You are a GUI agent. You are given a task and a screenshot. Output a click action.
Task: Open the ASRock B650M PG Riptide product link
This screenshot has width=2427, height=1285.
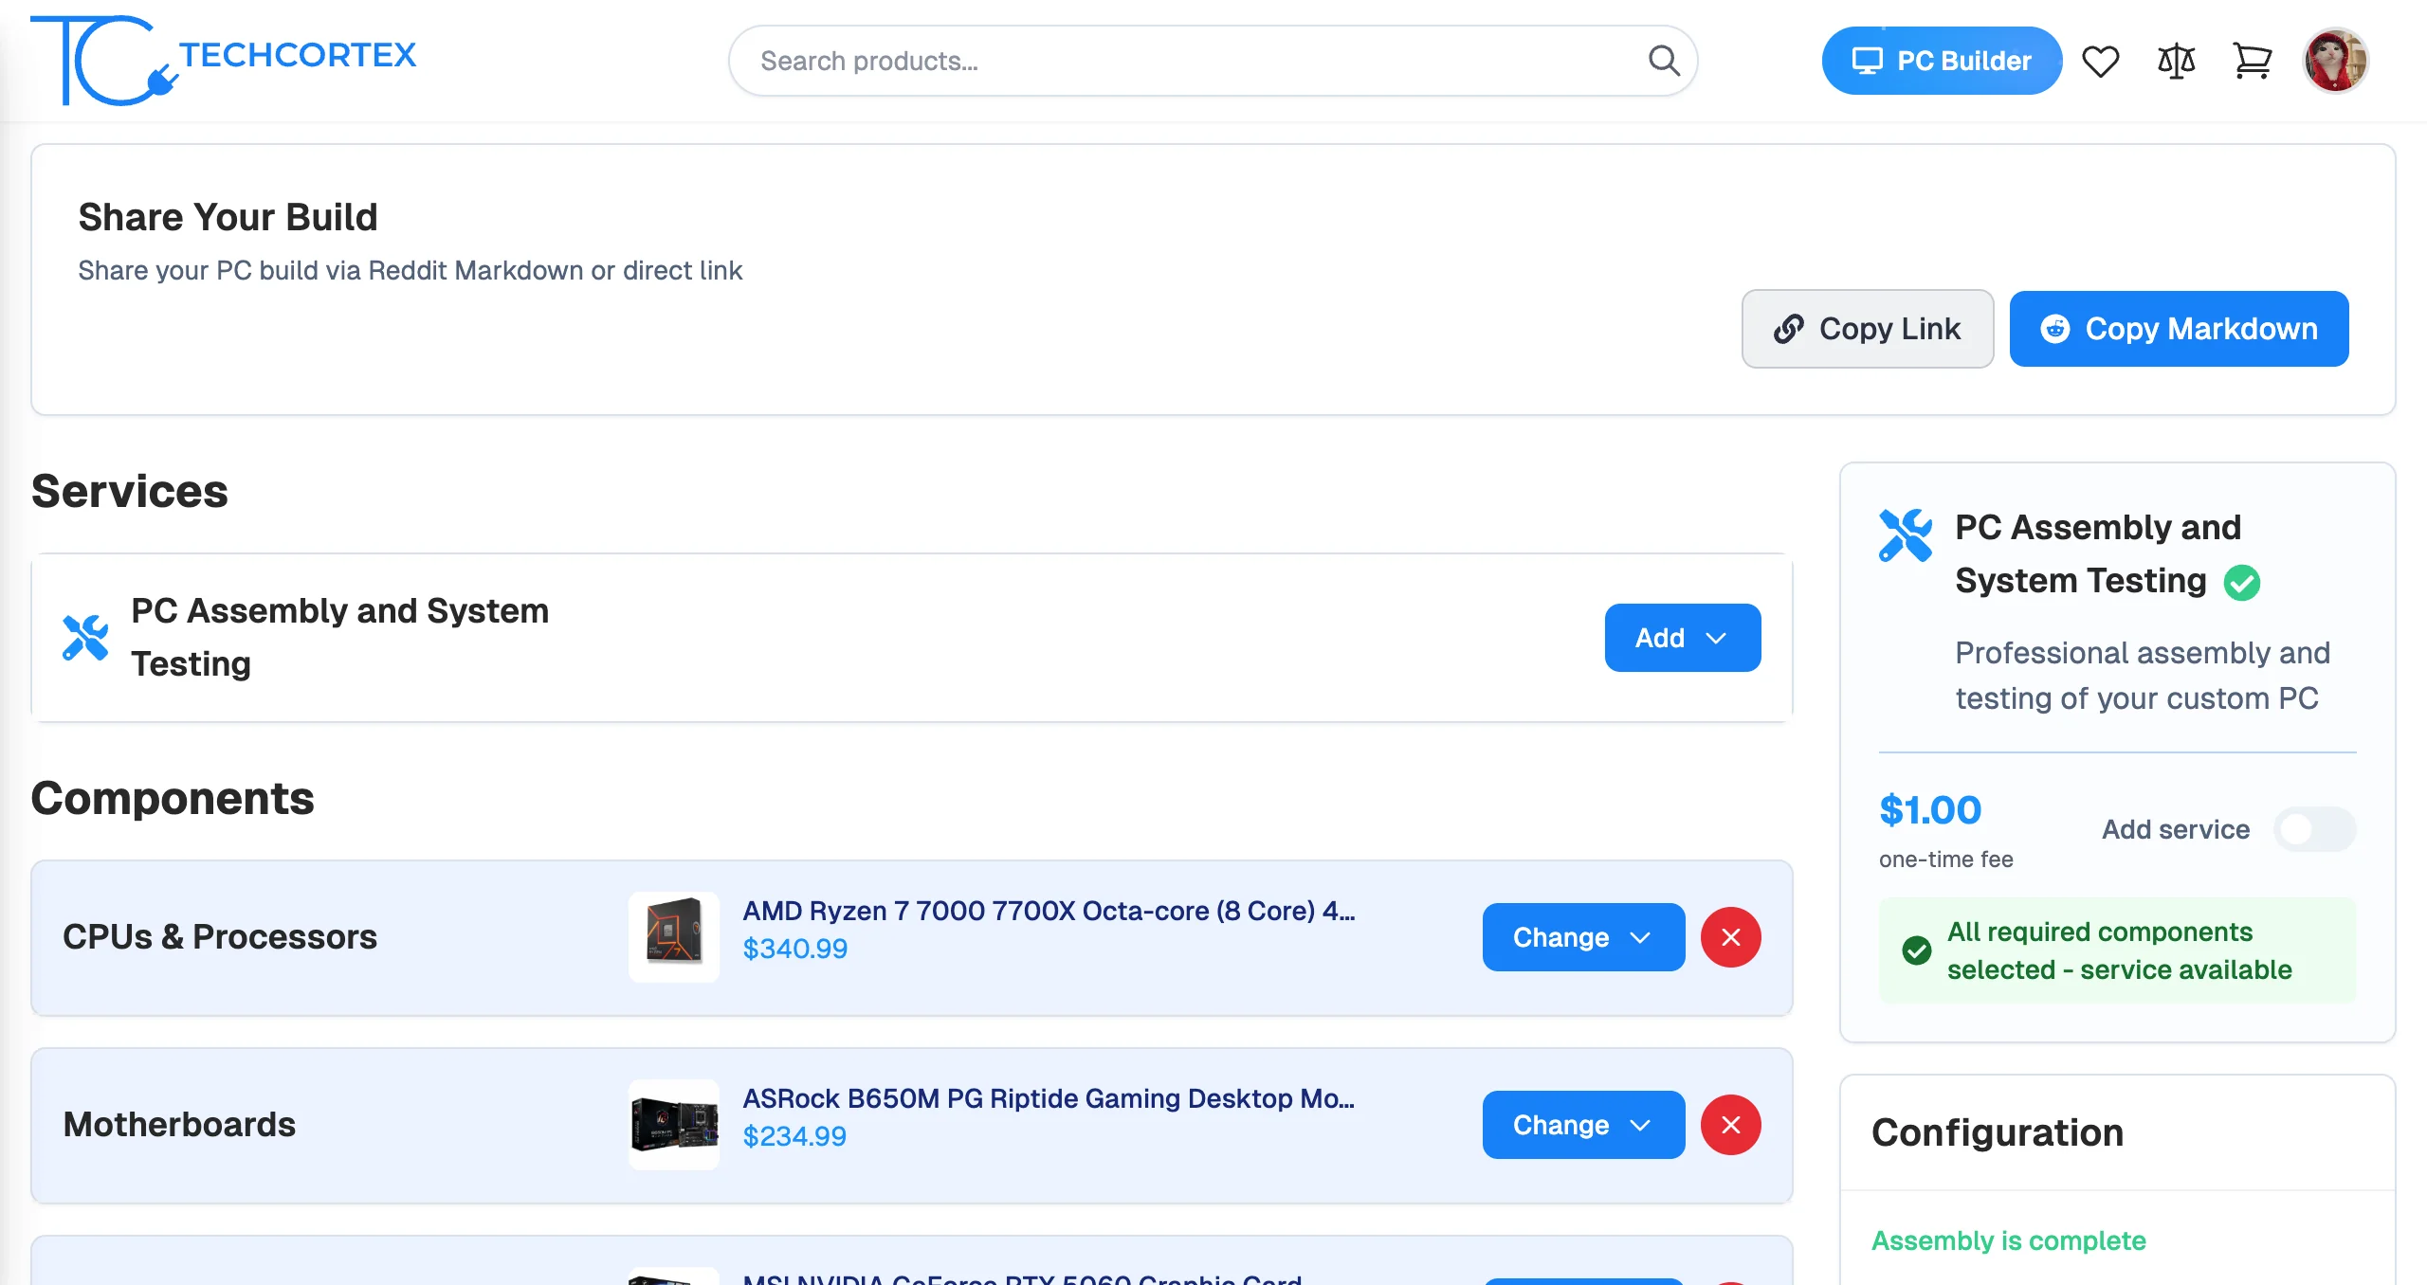[1049, 1098]
